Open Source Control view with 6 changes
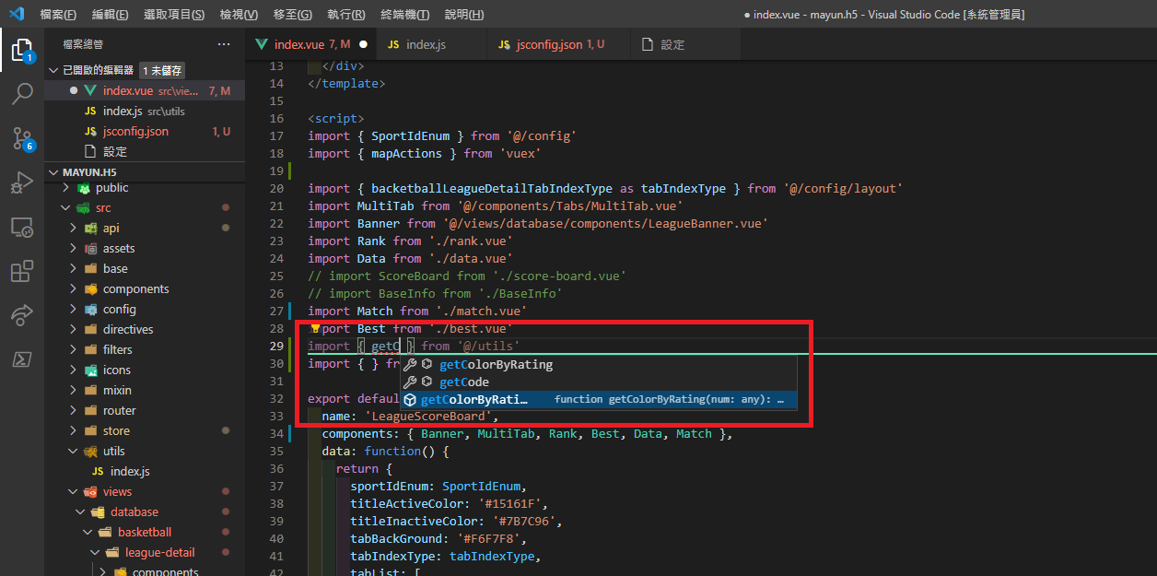This screenshot has height=576, width=1157. click(x=22, y=139)
